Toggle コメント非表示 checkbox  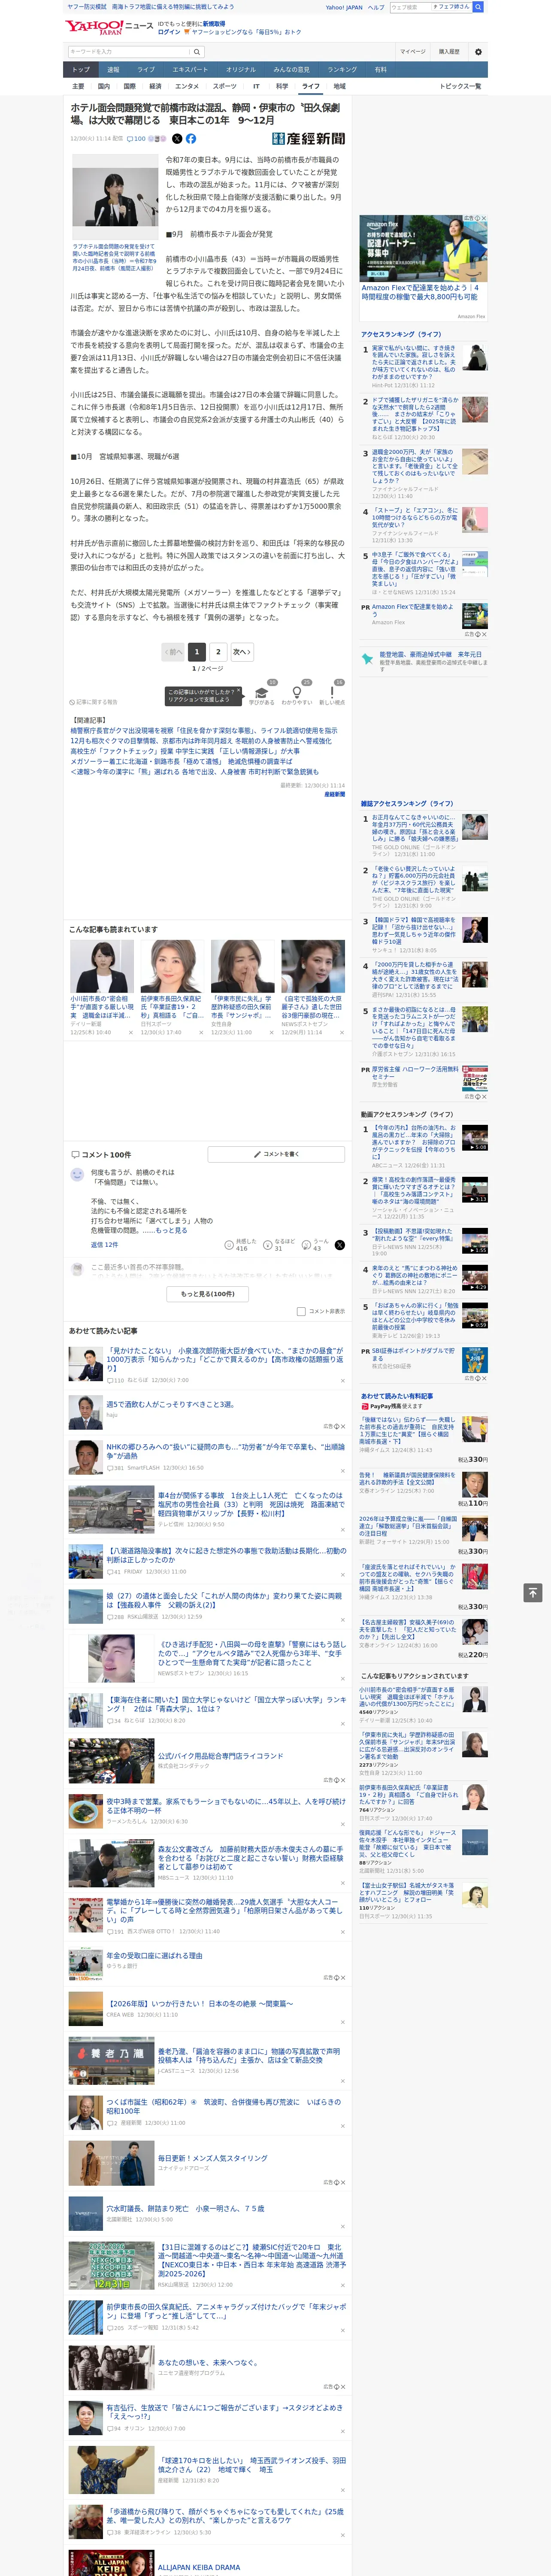(x=301, y=1311)
